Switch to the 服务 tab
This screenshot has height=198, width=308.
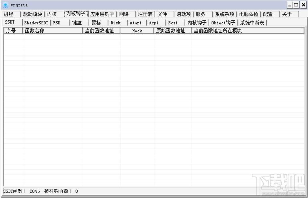coord(203,14)
